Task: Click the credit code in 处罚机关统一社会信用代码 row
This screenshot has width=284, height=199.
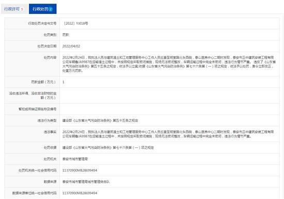Action: 80,171
